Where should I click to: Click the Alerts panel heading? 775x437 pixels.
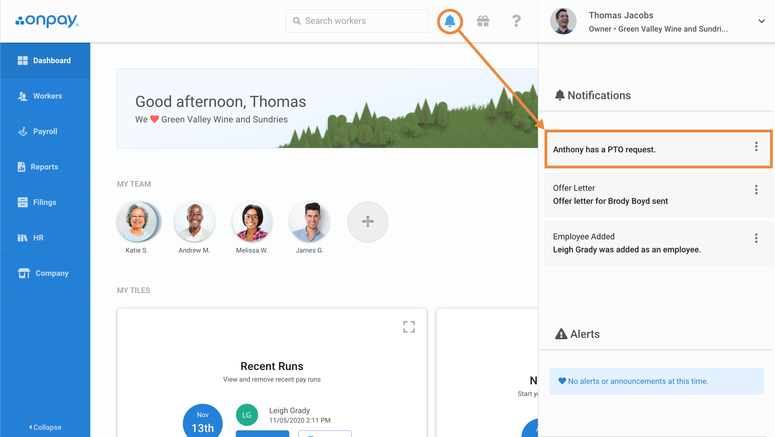577,334
